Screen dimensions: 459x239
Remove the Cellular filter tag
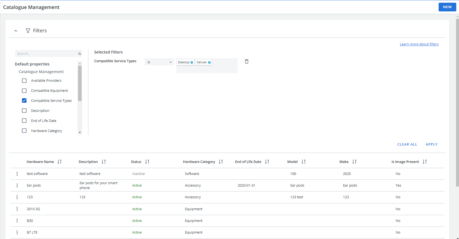click(x=209, y=62)
